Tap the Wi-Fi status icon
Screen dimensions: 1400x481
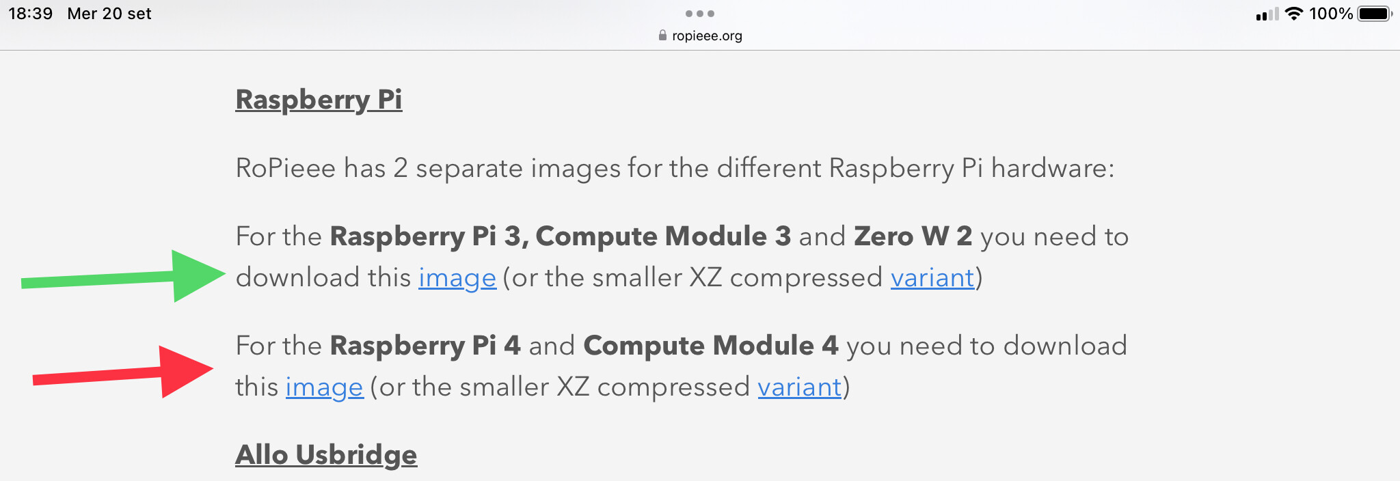coord(1293,14)
